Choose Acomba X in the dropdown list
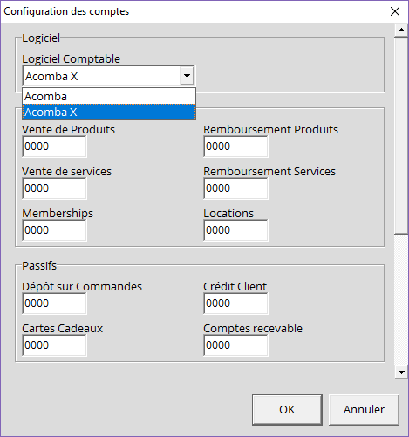The height and width of the screenshot is (437, 409). tap(109, 112)
